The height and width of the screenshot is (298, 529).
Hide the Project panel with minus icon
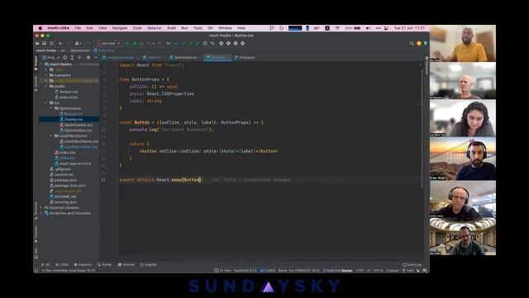click(x=96, y=57)
